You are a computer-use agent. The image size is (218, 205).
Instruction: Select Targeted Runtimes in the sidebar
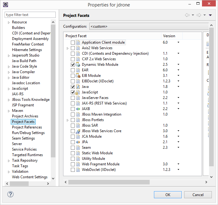pos(27,155)
